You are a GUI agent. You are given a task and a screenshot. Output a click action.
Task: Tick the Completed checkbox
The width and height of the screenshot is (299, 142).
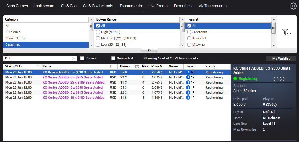tap(113, 58)
